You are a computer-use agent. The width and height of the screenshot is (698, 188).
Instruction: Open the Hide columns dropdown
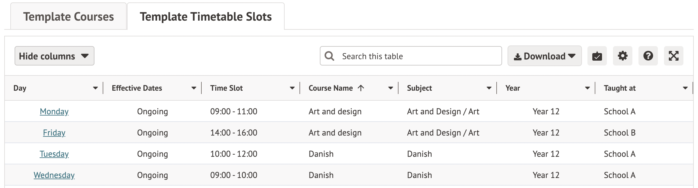point(54,56)
